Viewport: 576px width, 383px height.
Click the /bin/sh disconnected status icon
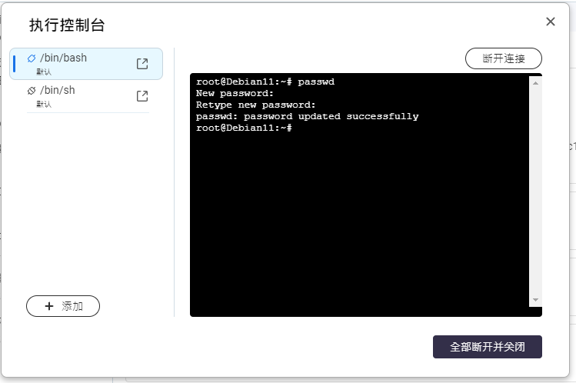[32, 91]
